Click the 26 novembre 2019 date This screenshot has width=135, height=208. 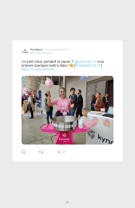point(57,50)
